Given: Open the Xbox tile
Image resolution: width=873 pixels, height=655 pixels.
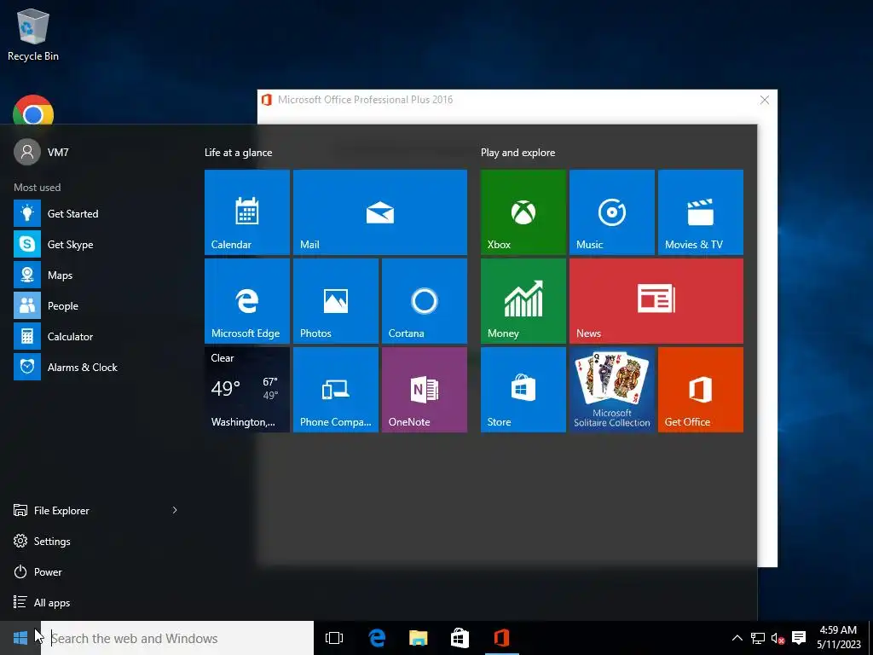Looking at the screenshot, I should 523,212.
